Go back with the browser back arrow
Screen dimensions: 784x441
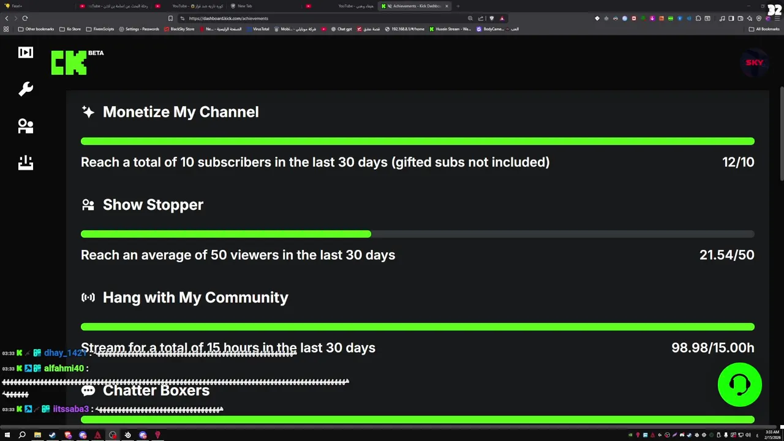pos(7,18)
